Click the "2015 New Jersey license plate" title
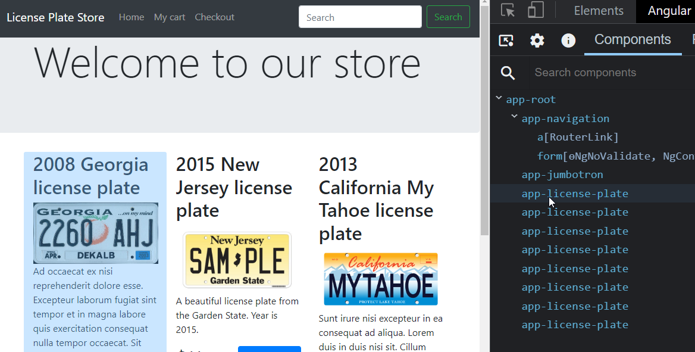The image size is (695, 352). [x=234, y=188]
